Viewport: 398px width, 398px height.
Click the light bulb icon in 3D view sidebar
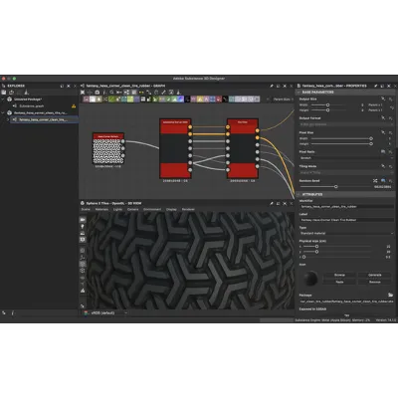pos(83,226)
